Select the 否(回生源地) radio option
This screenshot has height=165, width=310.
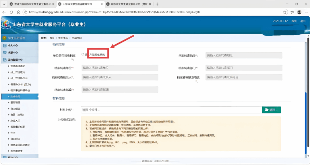pos(89,54)
